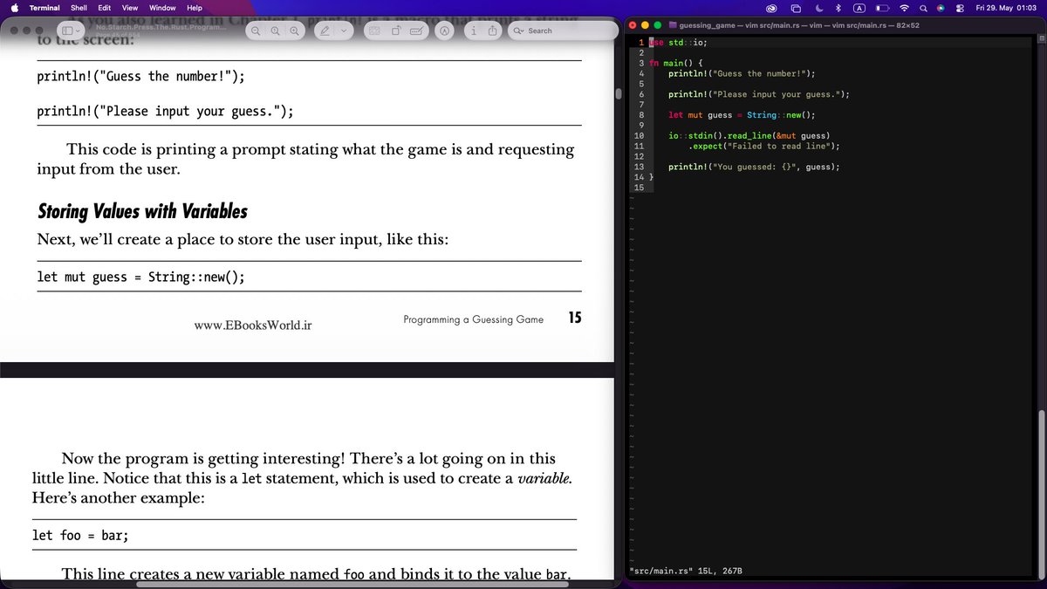This screenshot has width=1047, height=589.
Task: Click 'let mut guess = String::new();' in vim
Action: 742,115
